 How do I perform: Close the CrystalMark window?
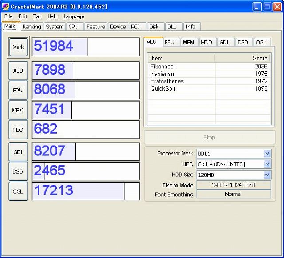coord(277,7)
